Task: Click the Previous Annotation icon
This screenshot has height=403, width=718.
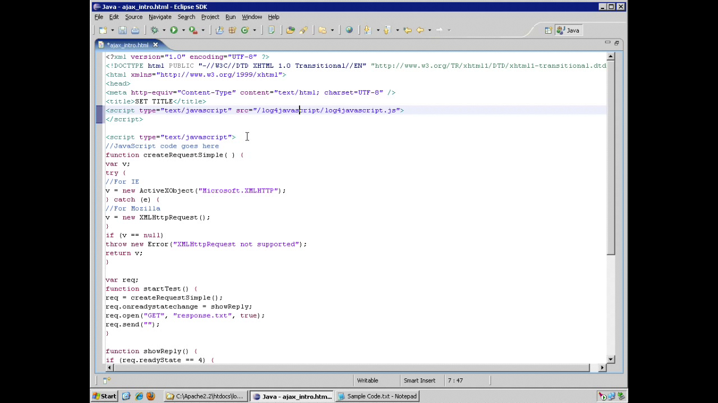Action: [x=387, y=30]
